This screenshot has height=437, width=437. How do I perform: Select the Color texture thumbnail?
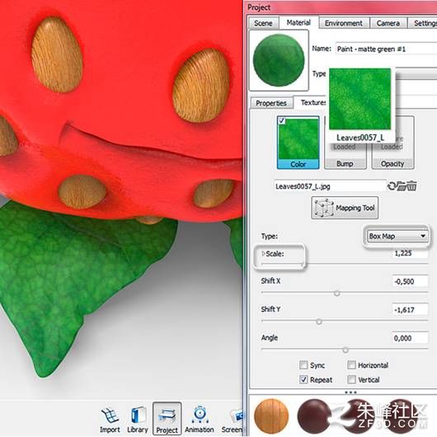point(298,143)
